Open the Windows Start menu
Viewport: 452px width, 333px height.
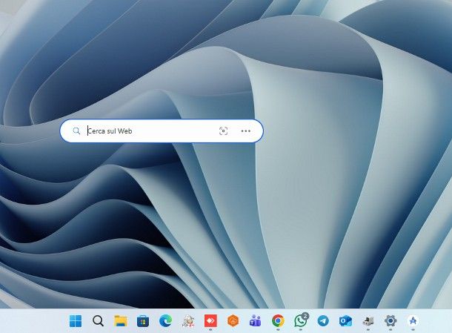click(x=76, y=321)
